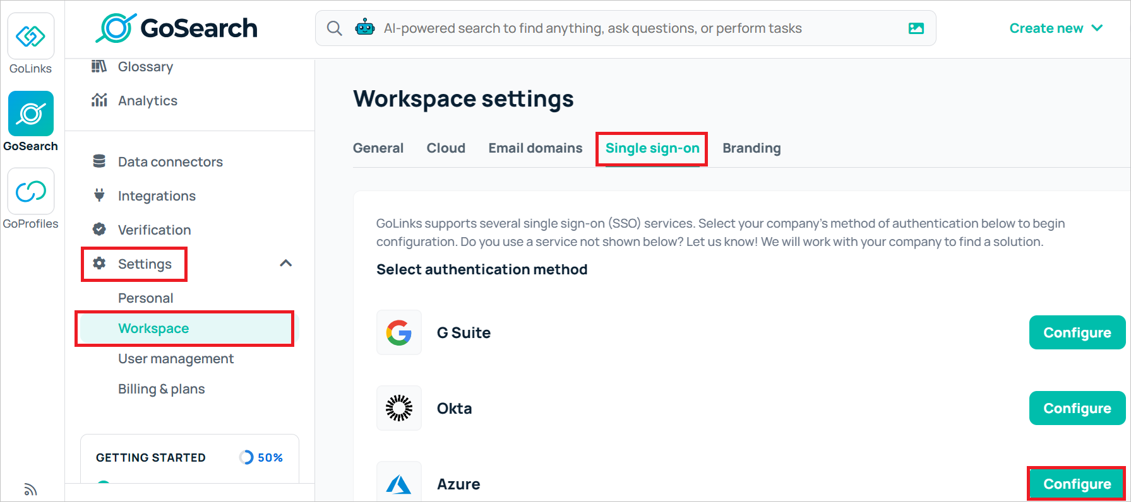Open the Create new dropdown
The image size is (1131, 502).
[1056, 28]
